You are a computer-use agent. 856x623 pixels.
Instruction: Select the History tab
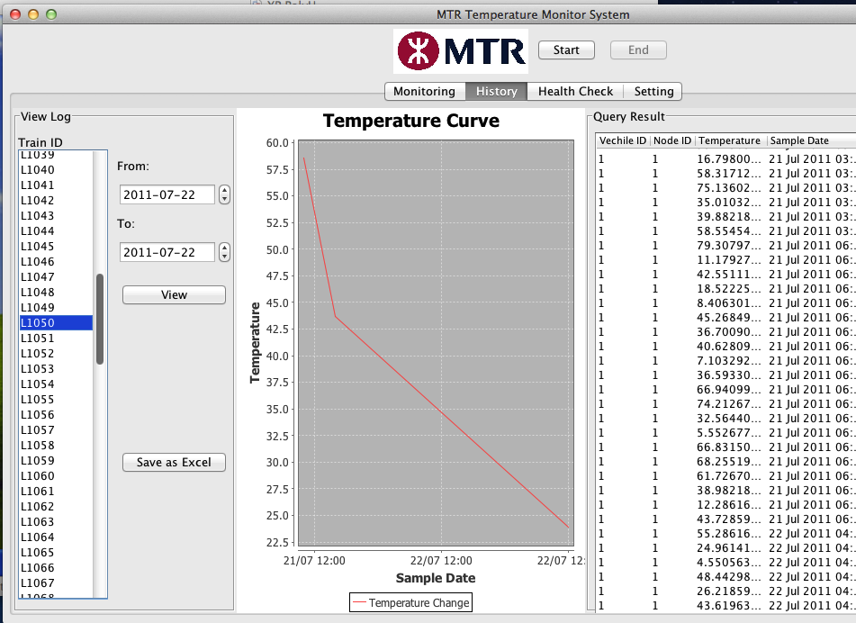[x=497, y=91]
